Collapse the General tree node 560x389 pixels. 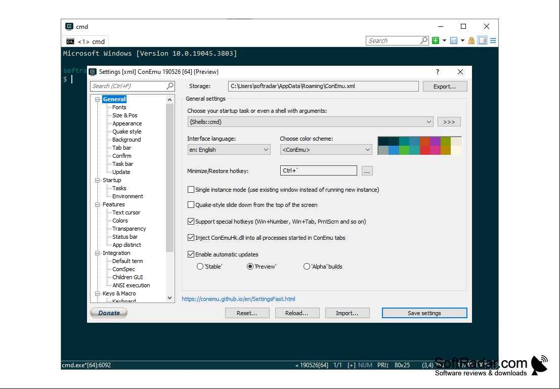coord(97,99)
